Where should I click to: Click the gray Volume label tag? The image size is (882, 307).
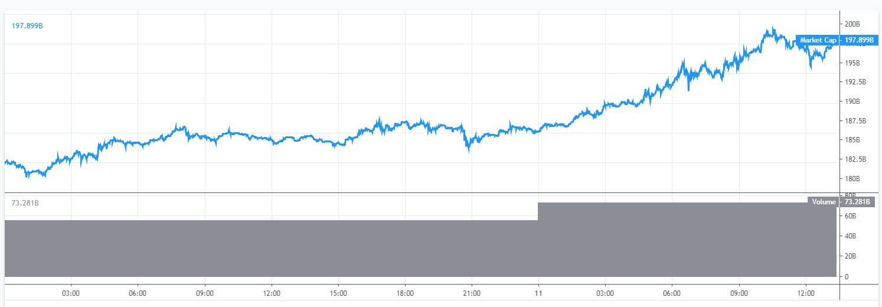pos(824,202)
